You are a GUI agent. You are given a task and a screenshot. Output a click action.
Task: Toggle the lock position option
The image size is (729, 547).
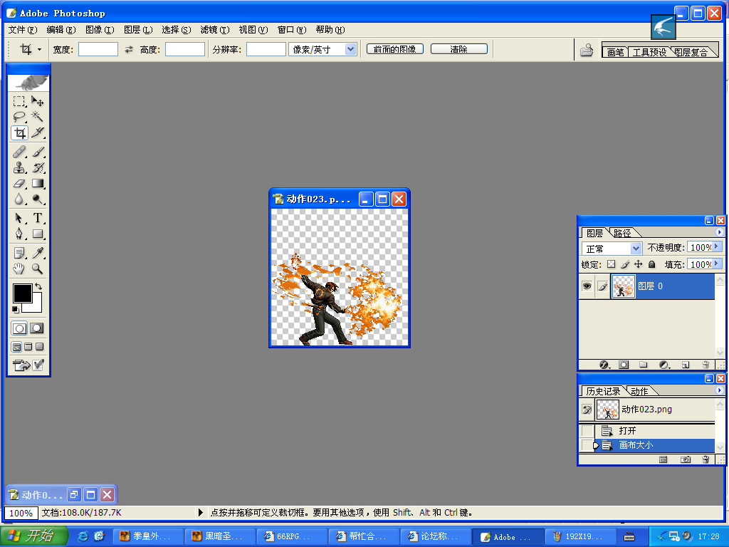click(x=639, y=264)
